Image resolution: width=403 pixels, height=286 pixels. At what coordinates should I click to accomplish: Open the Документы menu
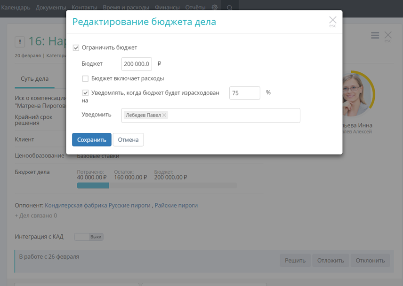(51, 8)
